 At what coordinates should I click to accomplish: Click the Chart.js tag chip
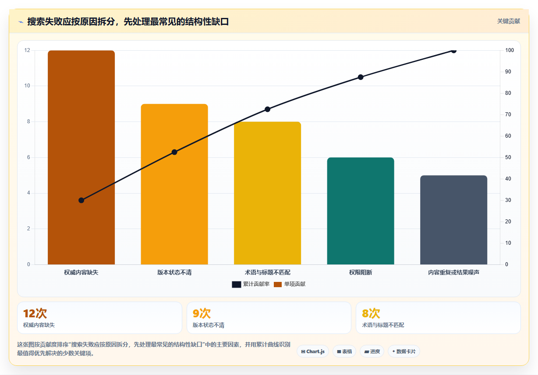(x=313, y=351)
